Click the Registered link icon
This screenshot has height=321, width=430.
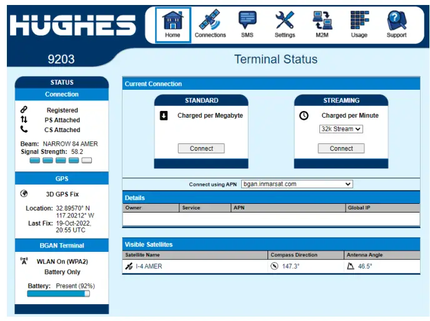pos(24,110)
